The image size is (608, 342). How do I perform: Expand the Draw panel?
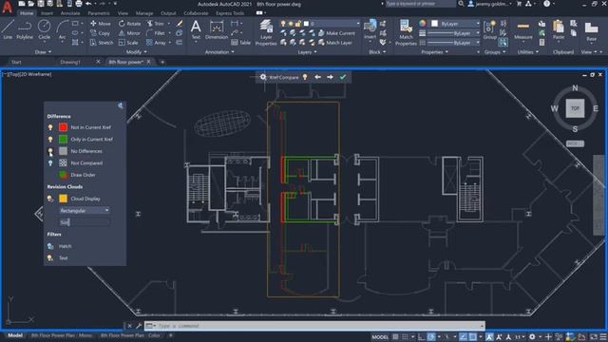[x=43, y=52]
